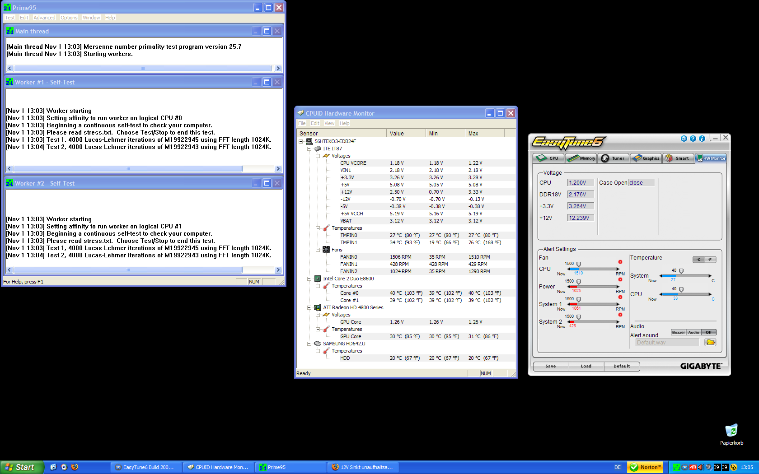Switch to the 12V Sinkt taskbar window
The width and height of the screenshot is (759, 474).
362,467
